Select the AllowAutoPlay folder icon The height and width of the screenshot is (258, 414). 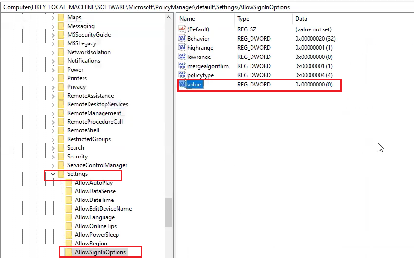pos(69,183)
